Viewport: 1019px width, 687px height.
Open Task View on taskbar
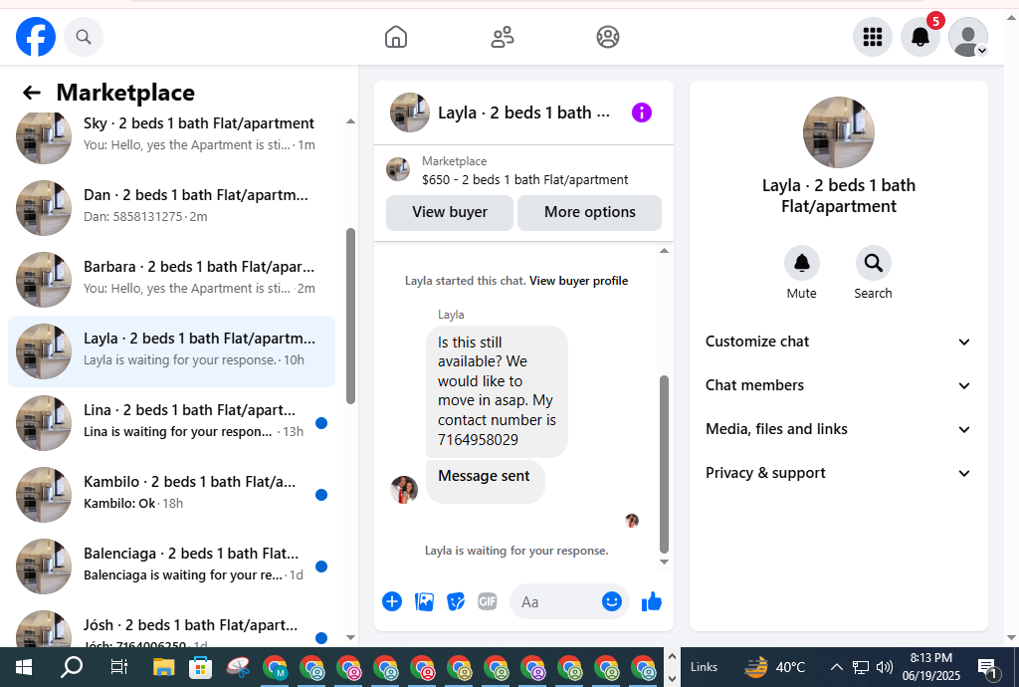click(x=119, y=667)
